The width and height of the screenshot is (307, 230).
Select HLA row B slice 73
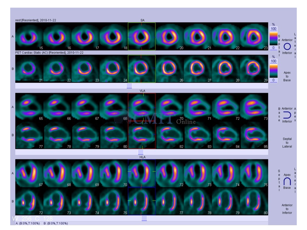point(57,201)
